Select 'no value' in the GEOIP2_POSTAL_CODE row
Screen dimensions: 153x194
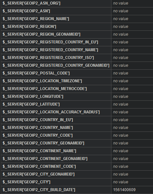tap(121, 73)
